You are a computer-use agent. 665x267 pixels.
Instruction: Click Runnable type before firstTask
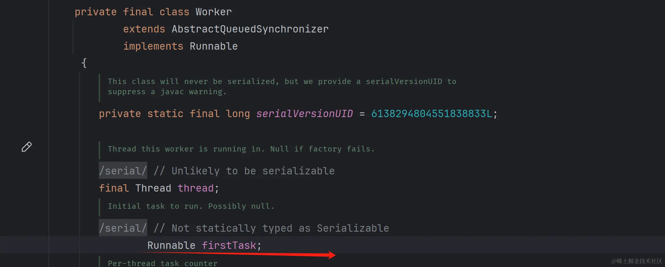point(171,245)
